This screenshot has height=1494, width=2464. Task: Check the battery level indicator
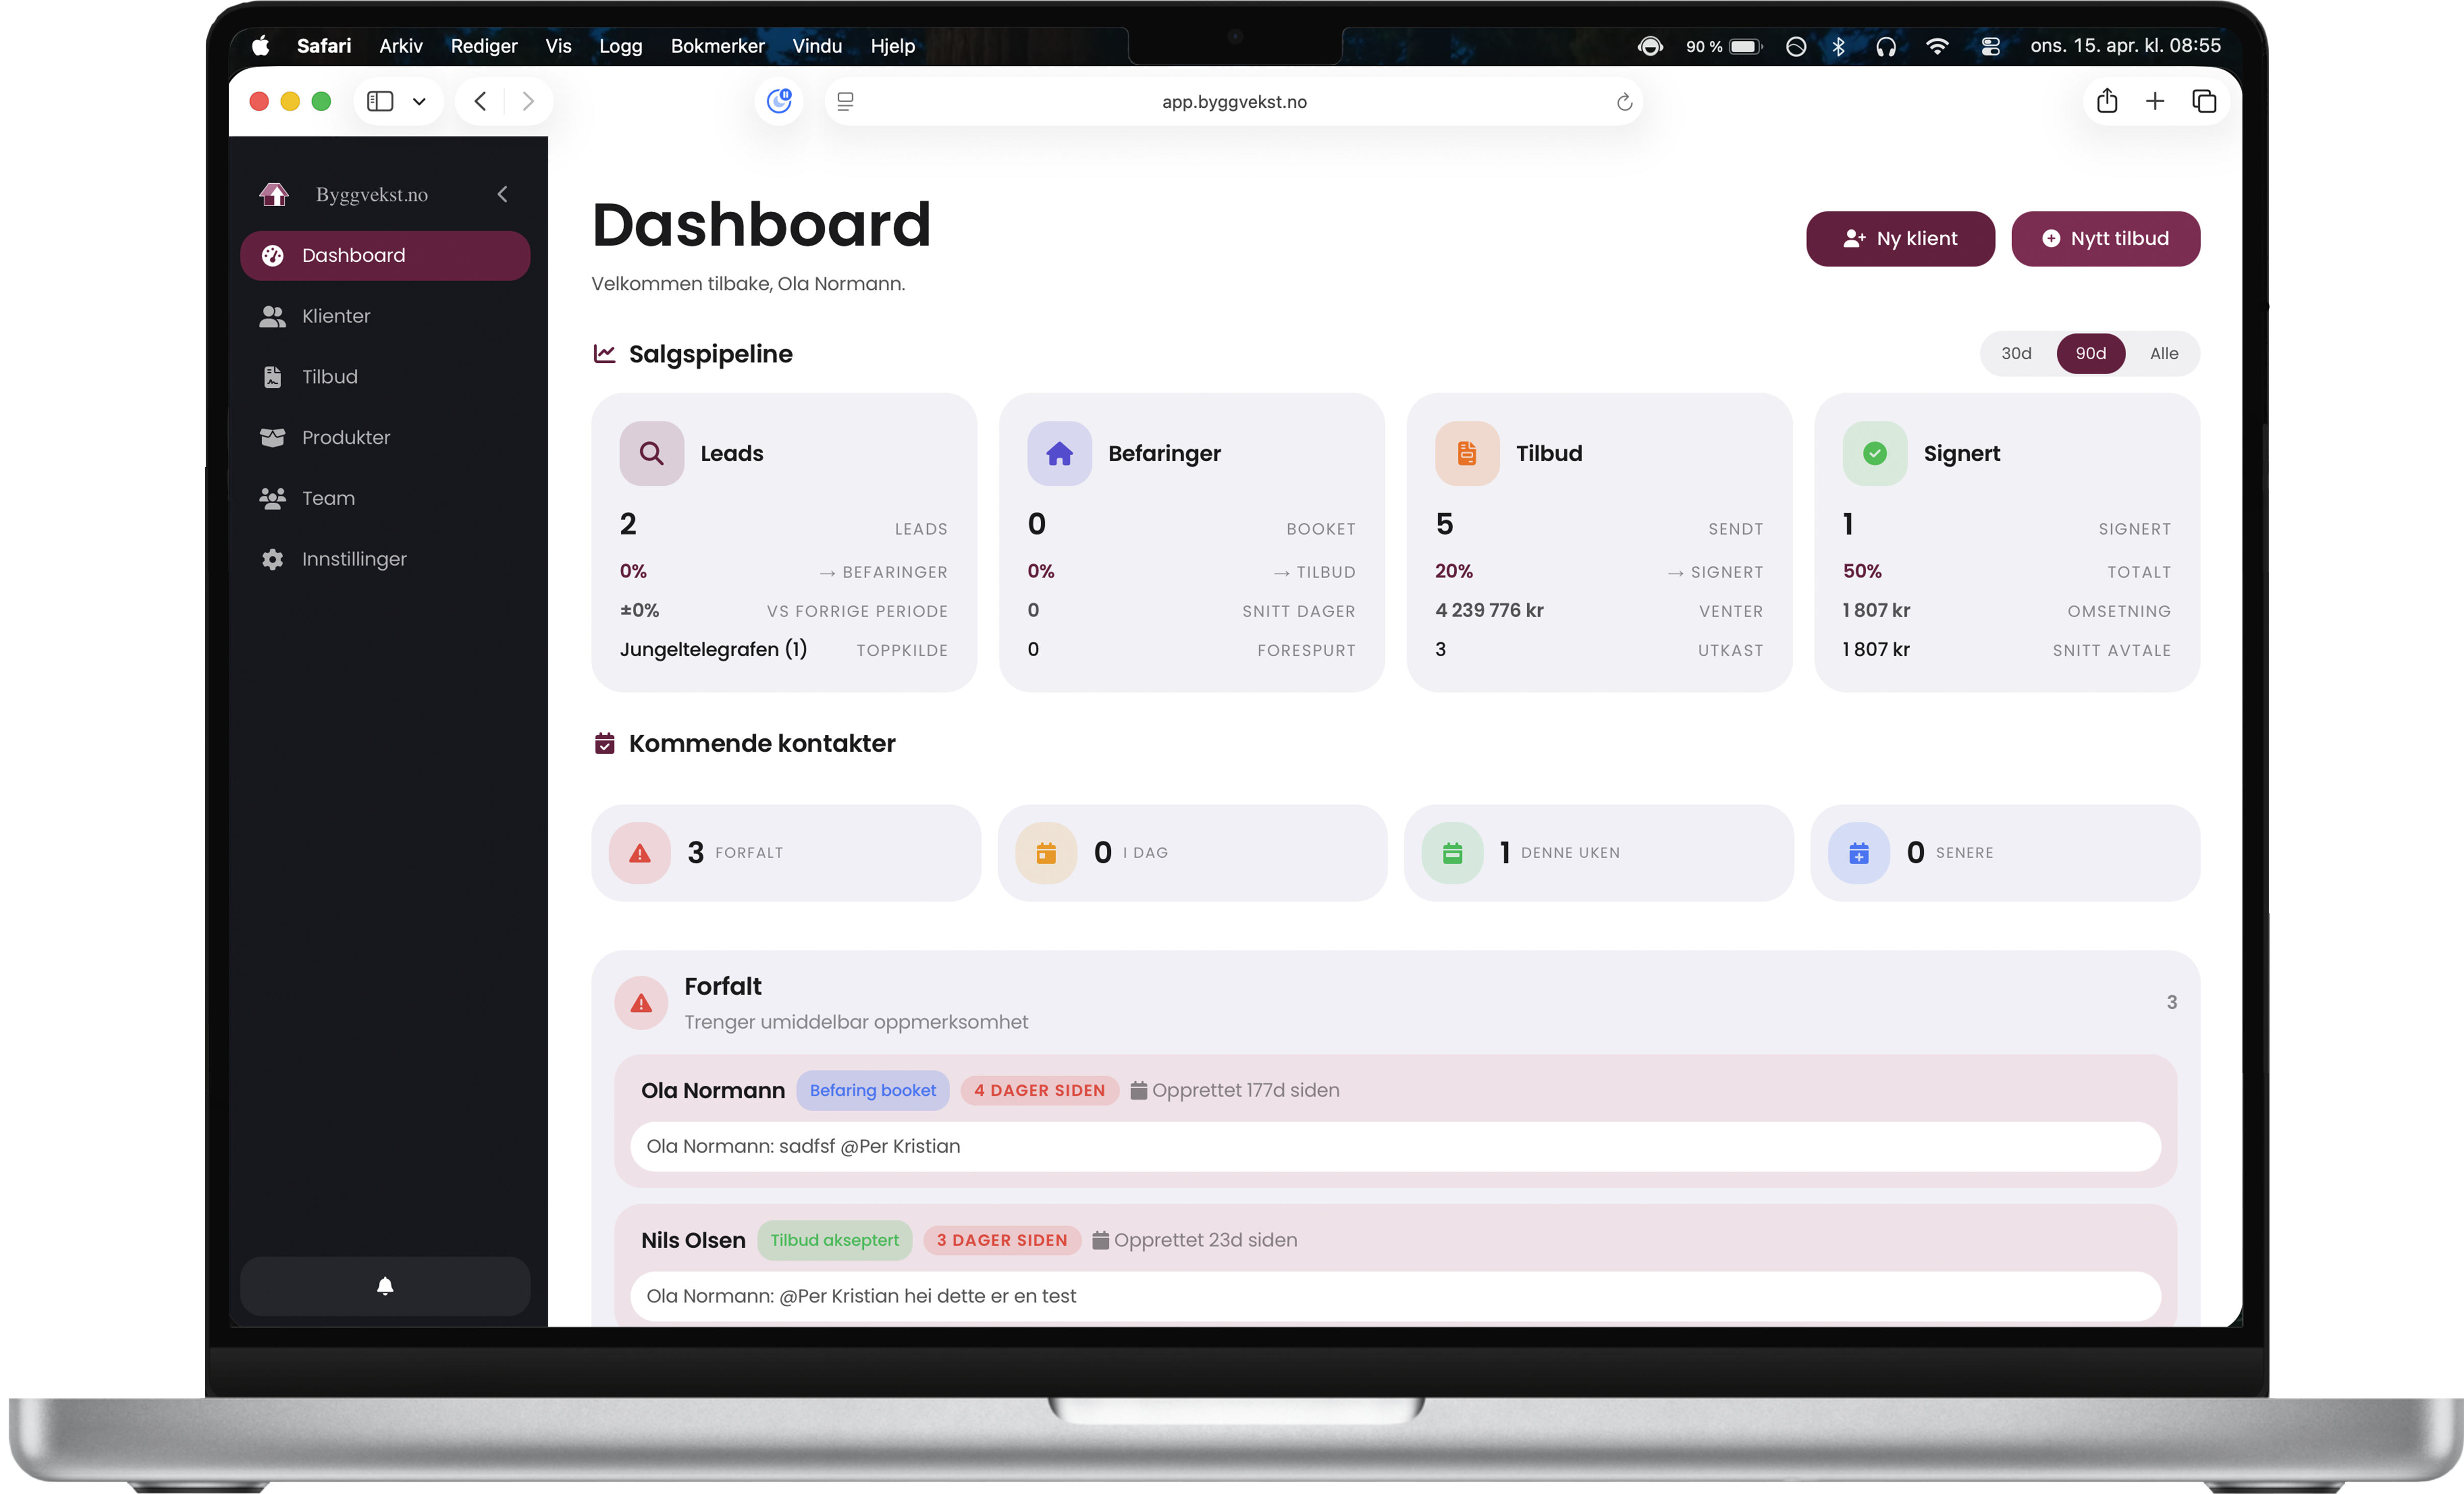1742,46
